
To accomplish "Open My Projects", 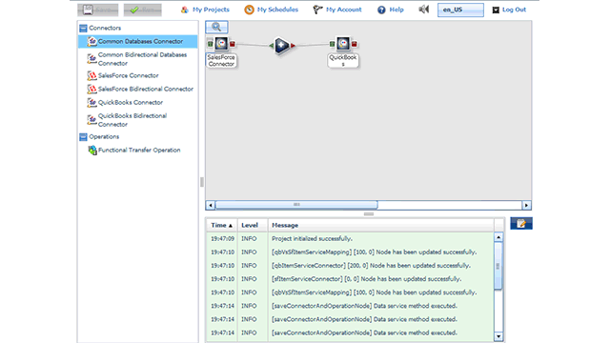I will click(x=211, y=10).
